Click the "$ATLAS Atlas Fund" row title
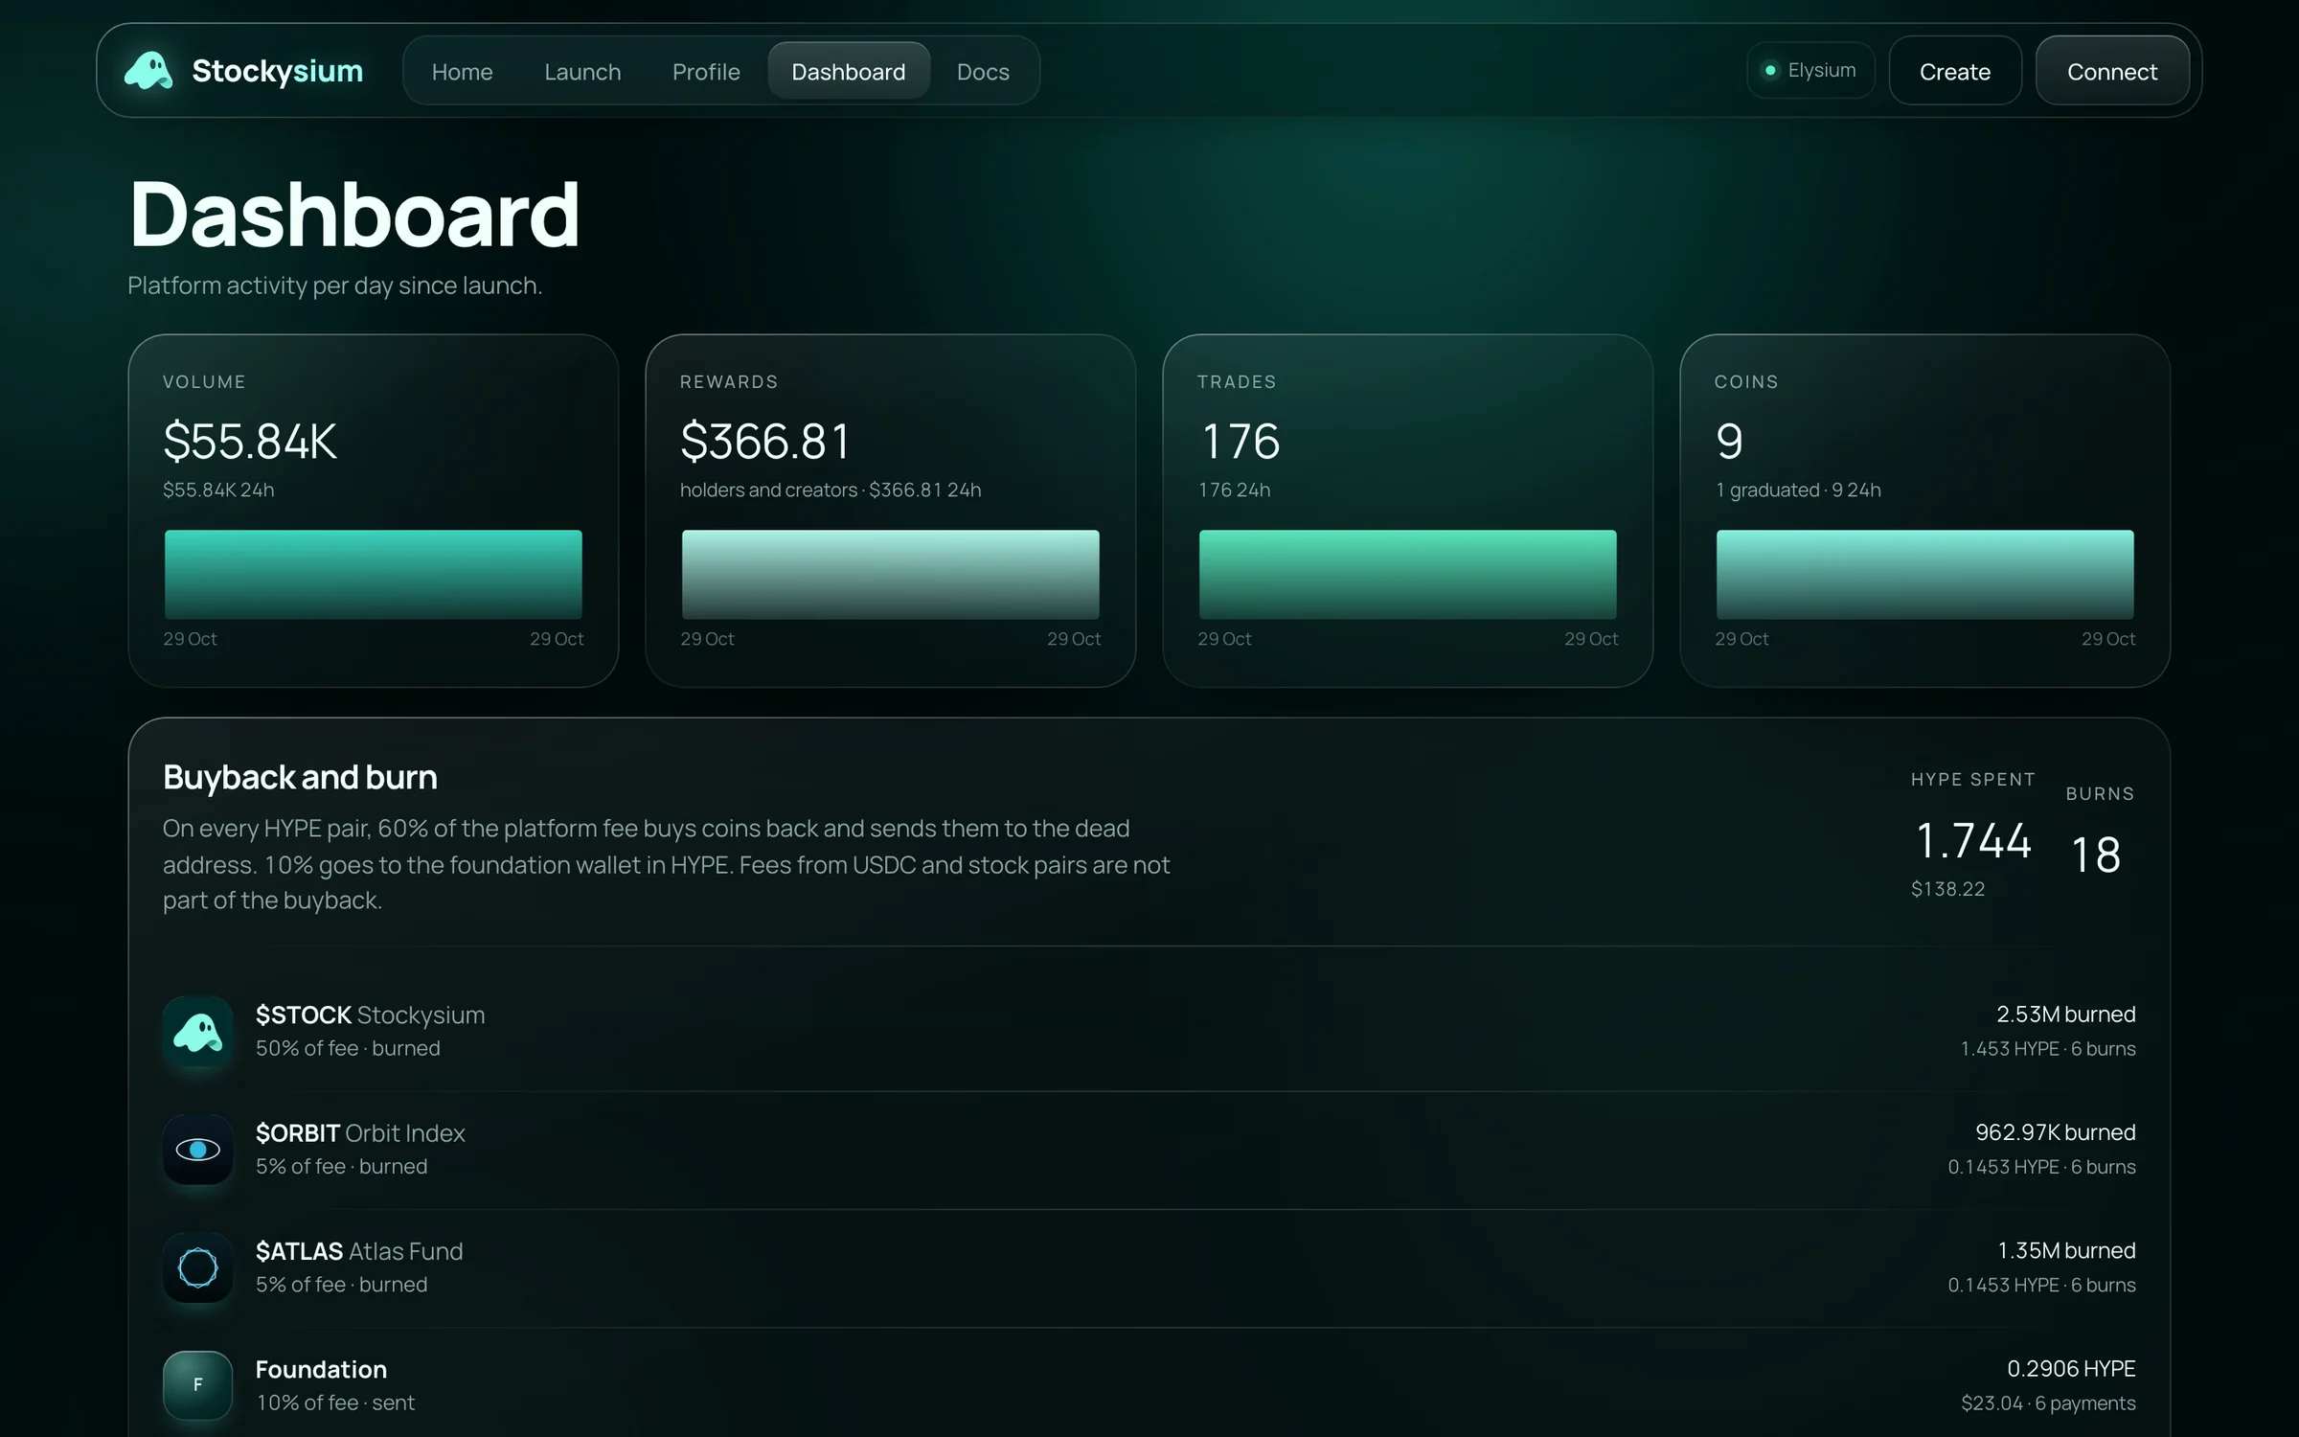Image resolution: width=2299 pixels, height=1437 pixels. tap(359, 1252)
